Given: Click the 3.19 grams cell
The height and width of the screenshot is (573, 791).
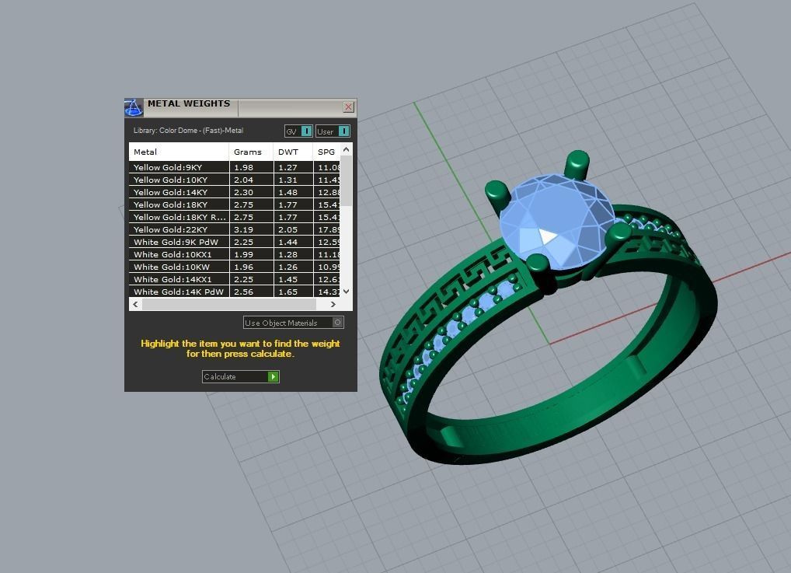Looking at the screenshot, I should pos(251,229).
